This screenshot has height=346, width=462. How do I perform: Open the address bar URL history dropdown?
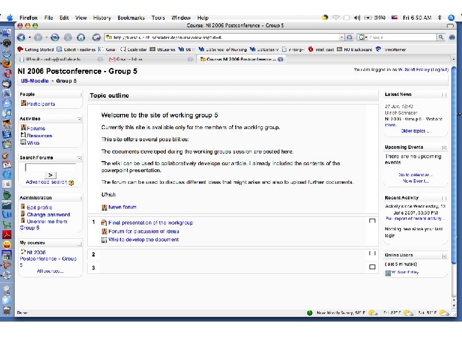342,37
